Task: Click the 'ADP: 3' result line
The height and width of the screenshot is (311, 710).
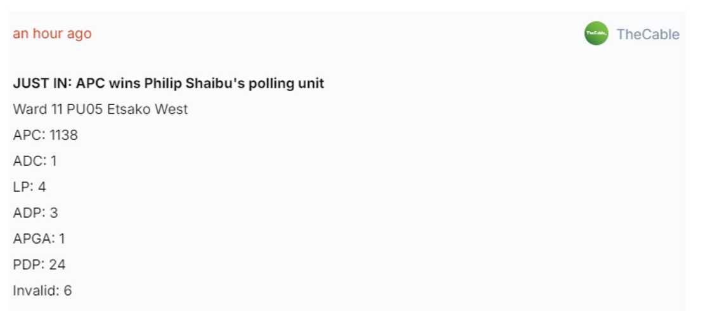Action: [x=35, y=213]
